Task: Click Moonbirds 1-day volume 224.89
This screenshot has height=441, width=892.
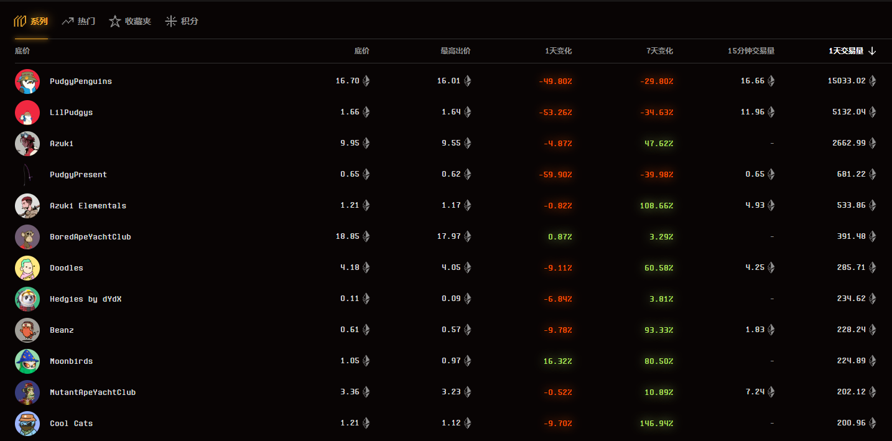Action: click(x=851, y=361)
